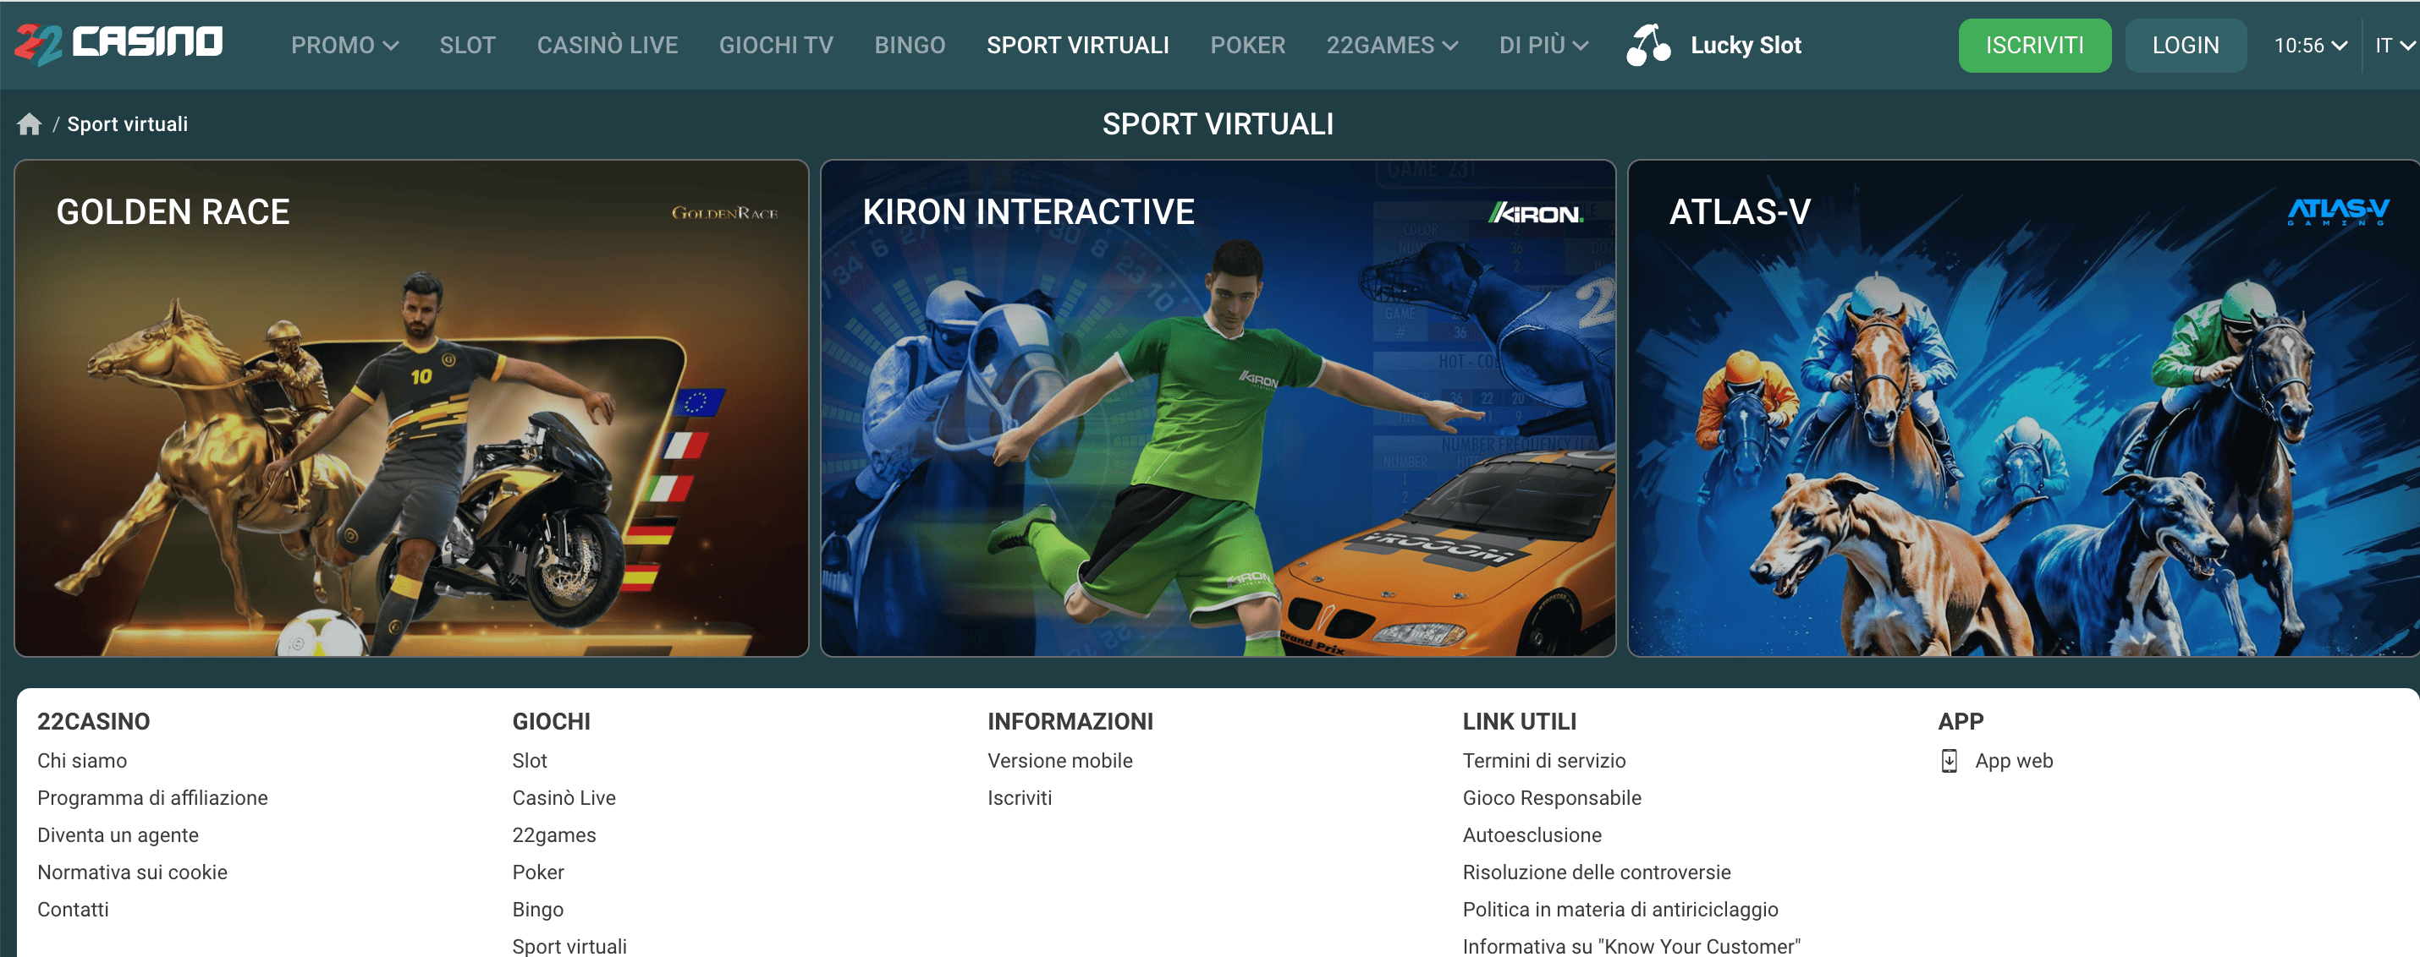
Task: Click the LOGIN button
Action: click(x=2185, y=45)
